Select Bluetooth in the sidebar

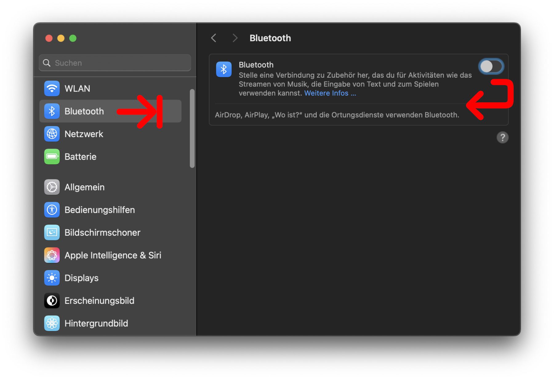point(84,111)
